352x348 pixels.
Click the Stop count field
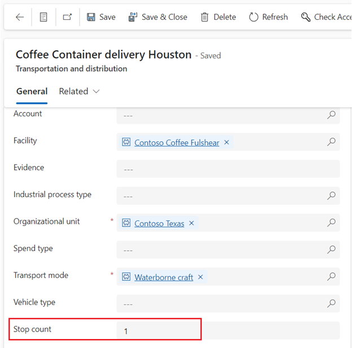tap(228, 330)
